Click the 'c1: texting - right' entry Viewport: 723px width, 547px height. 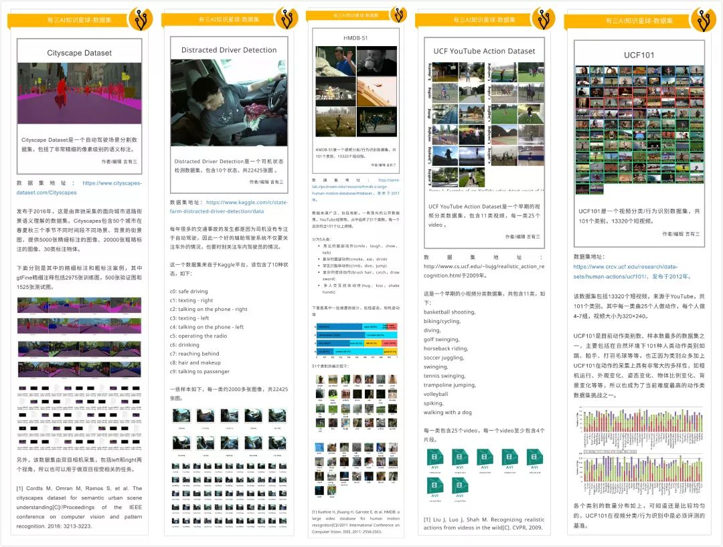click(191, 300)
